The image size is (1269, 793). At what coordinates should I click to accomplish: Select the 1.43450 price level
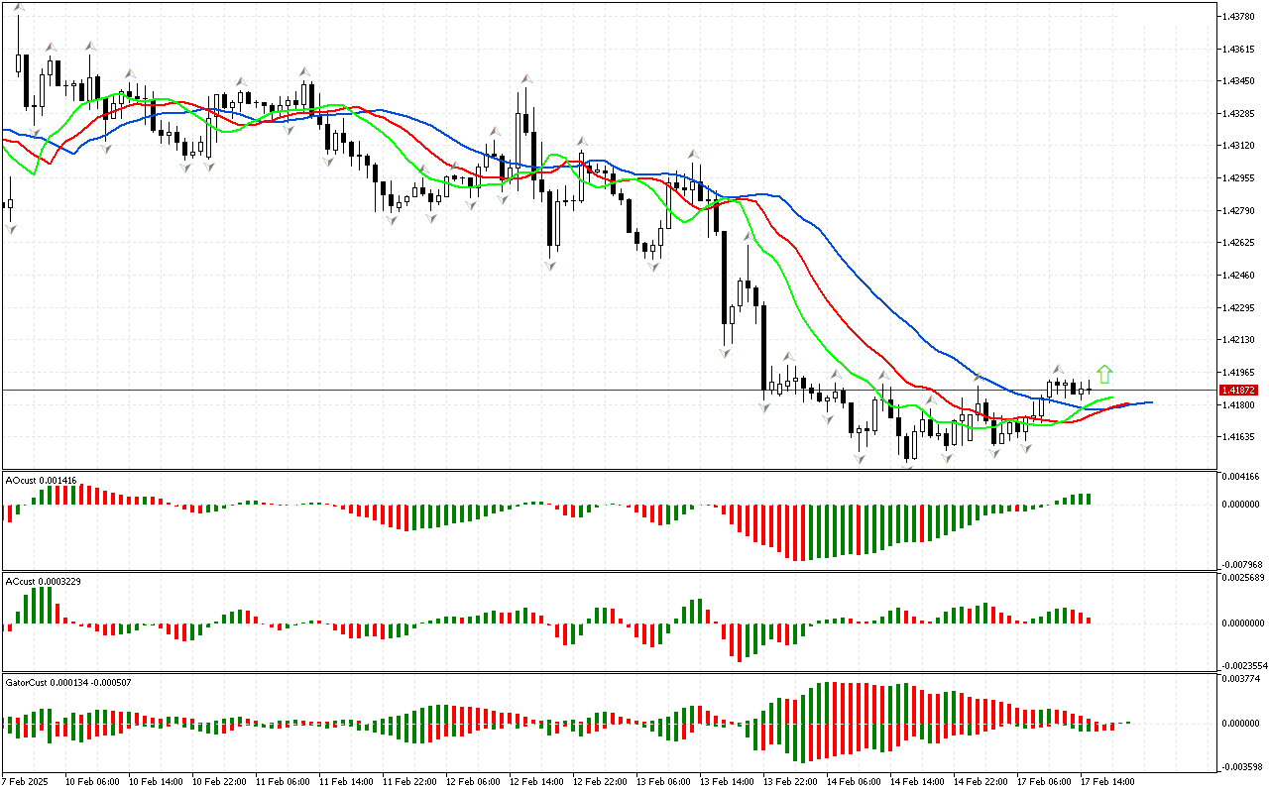(x=1240, y=81)
